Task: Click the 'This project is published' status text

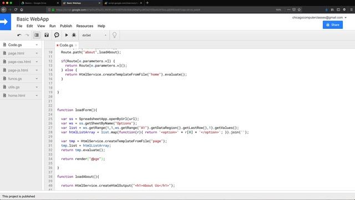Action: coord(18,196)
